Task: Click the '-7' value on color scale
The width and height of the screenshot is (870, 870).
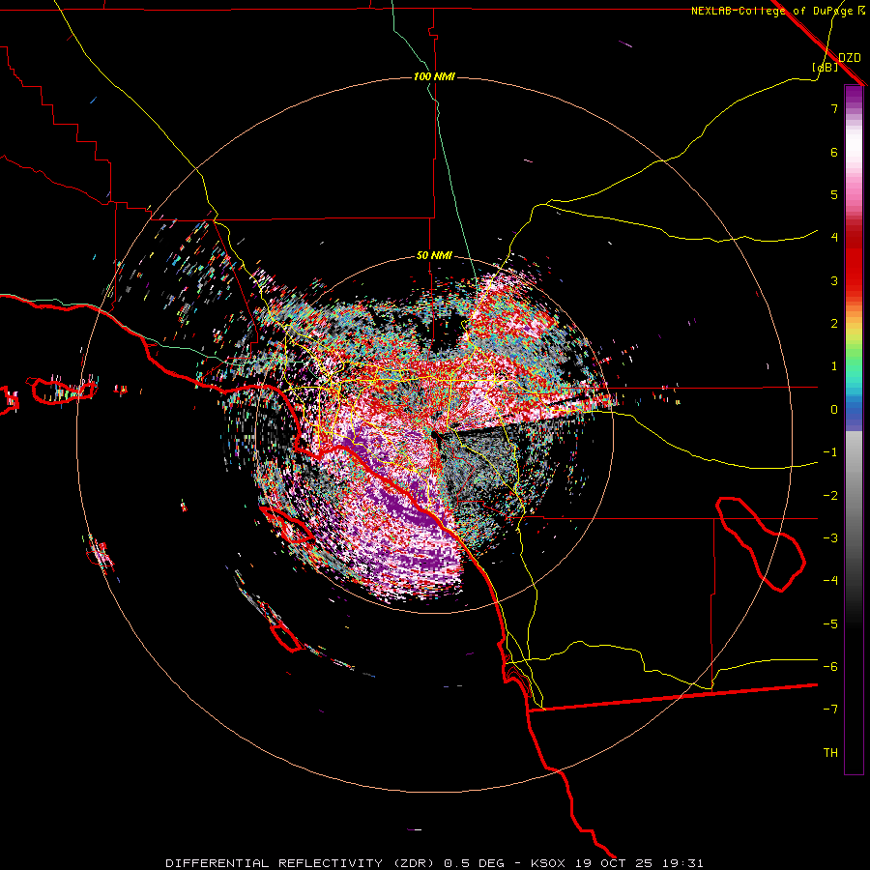Action: (x=830, y=710)
